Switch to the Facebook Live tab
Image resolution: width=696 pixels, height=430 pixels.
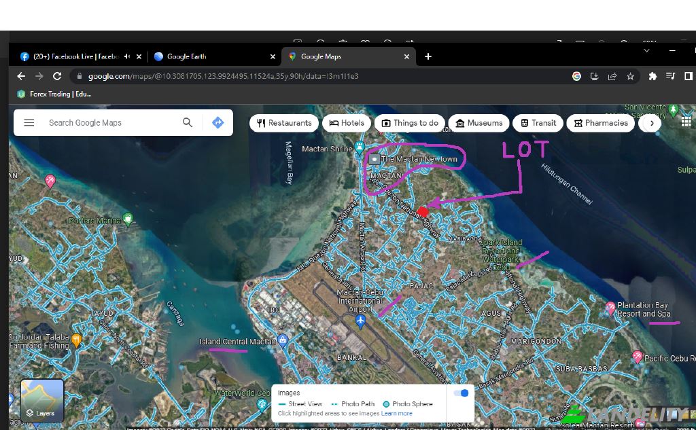pos(71,56)
